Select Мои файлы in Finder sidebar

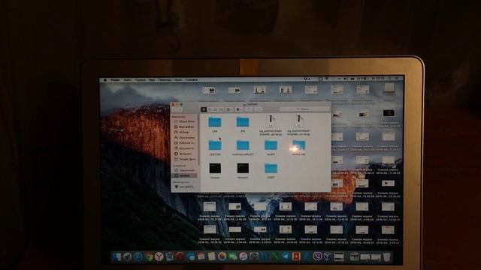click(184, 127)
